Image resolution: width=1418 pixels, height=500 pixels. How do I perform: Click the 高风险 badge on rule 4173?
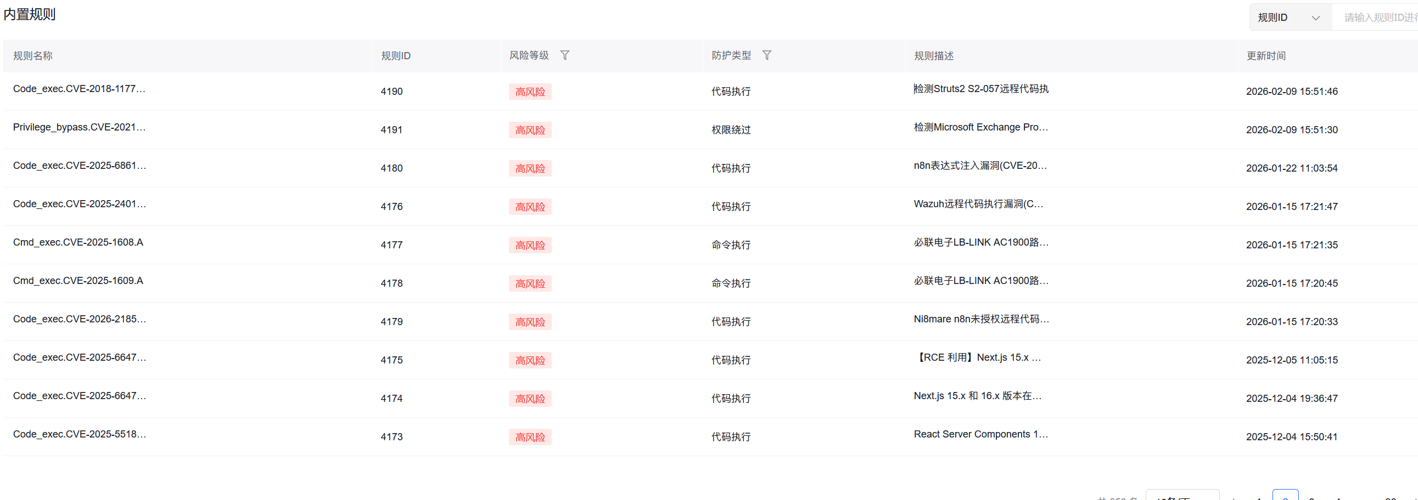tap(530, 436)
